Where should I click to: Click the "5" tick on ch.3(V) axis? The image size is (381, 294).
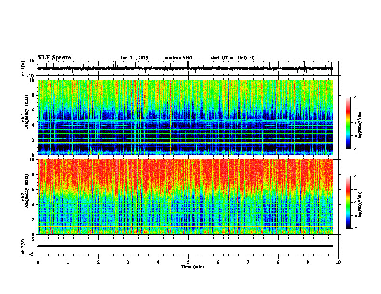[x=34, y=239]
